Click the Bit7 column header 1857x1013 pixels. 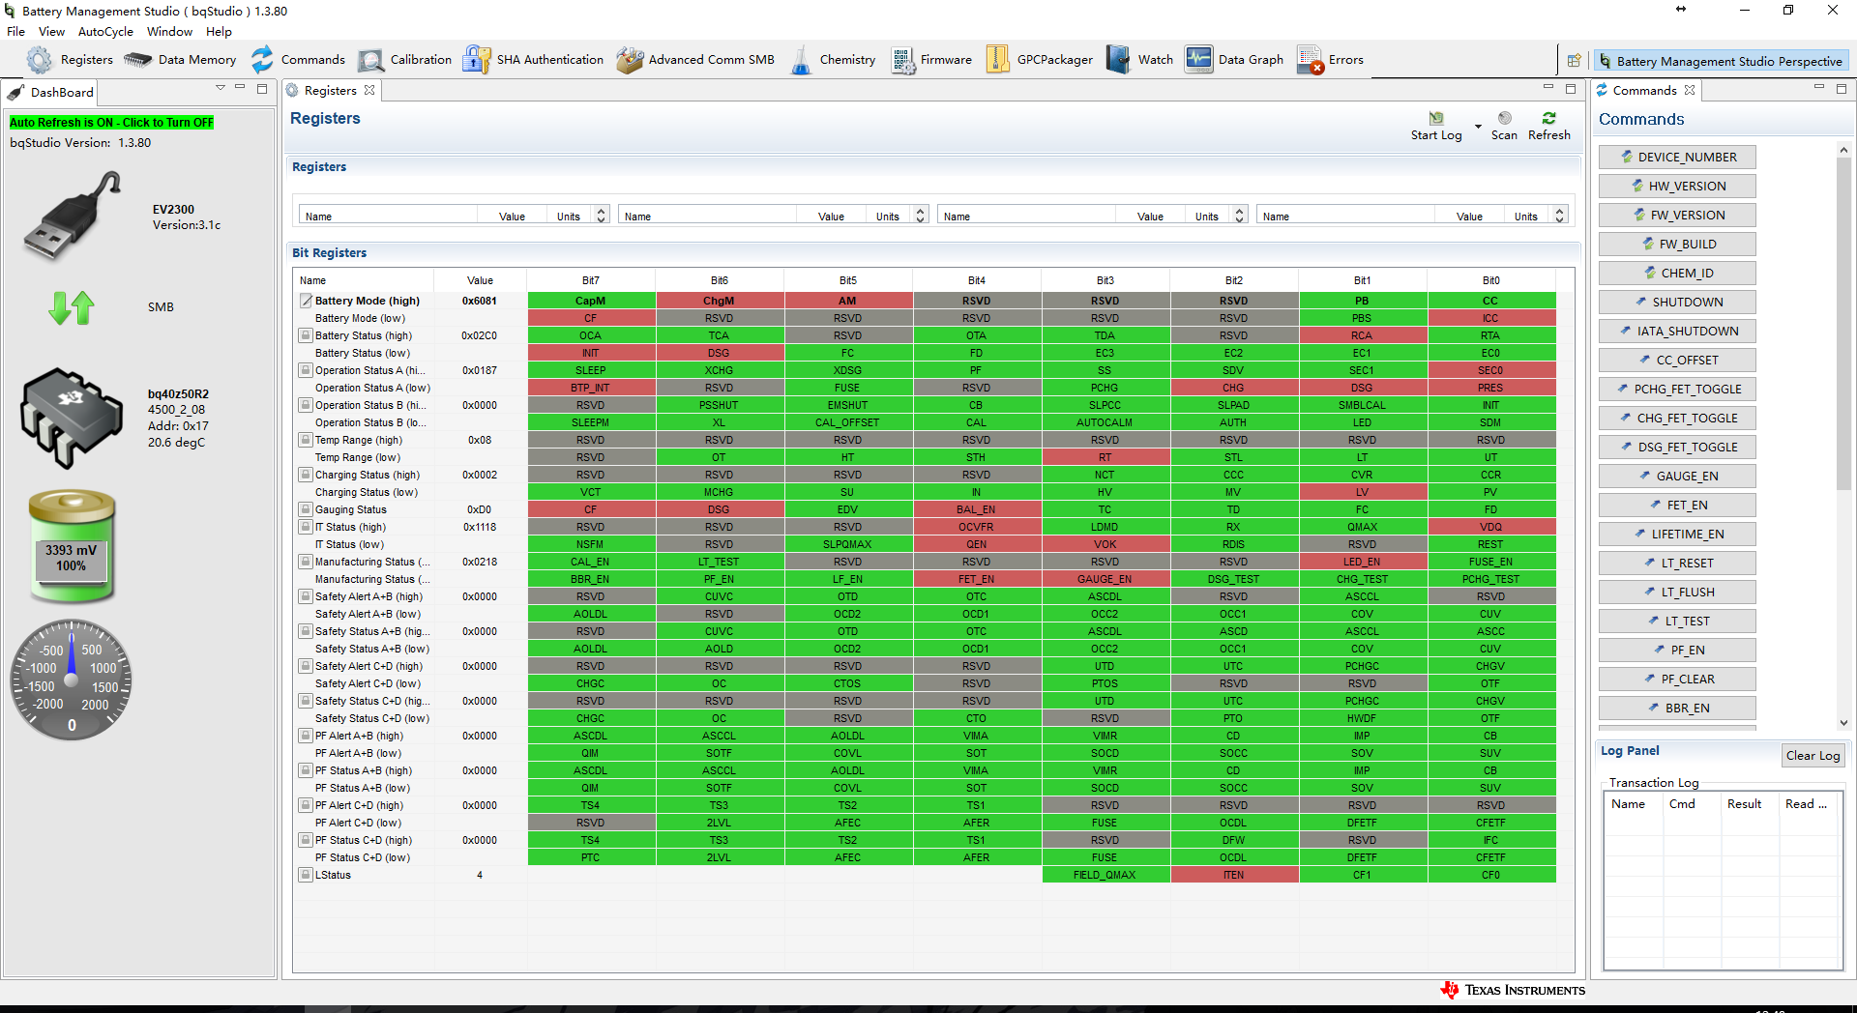(x=591, y=280)
